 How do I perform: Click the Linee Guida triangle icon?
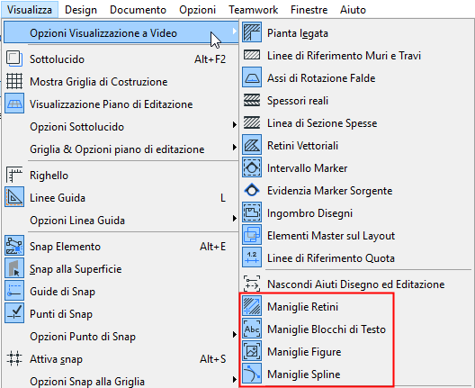tap(14, 197)
